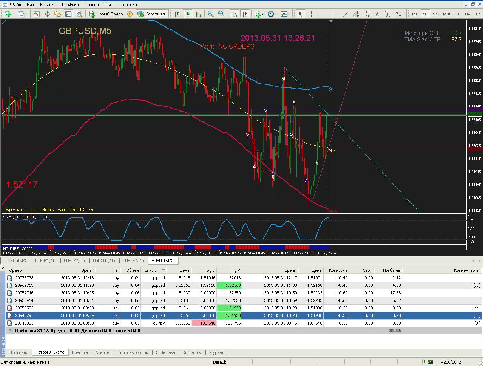Screen dimensions: 483x366
Task: Click the Новый Ордер button
Action: pos(106,14)
